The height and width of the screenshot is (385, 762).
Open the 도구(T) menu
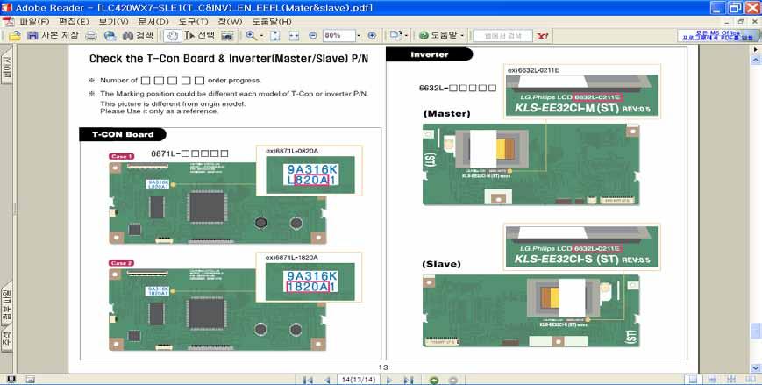[192, 21]
